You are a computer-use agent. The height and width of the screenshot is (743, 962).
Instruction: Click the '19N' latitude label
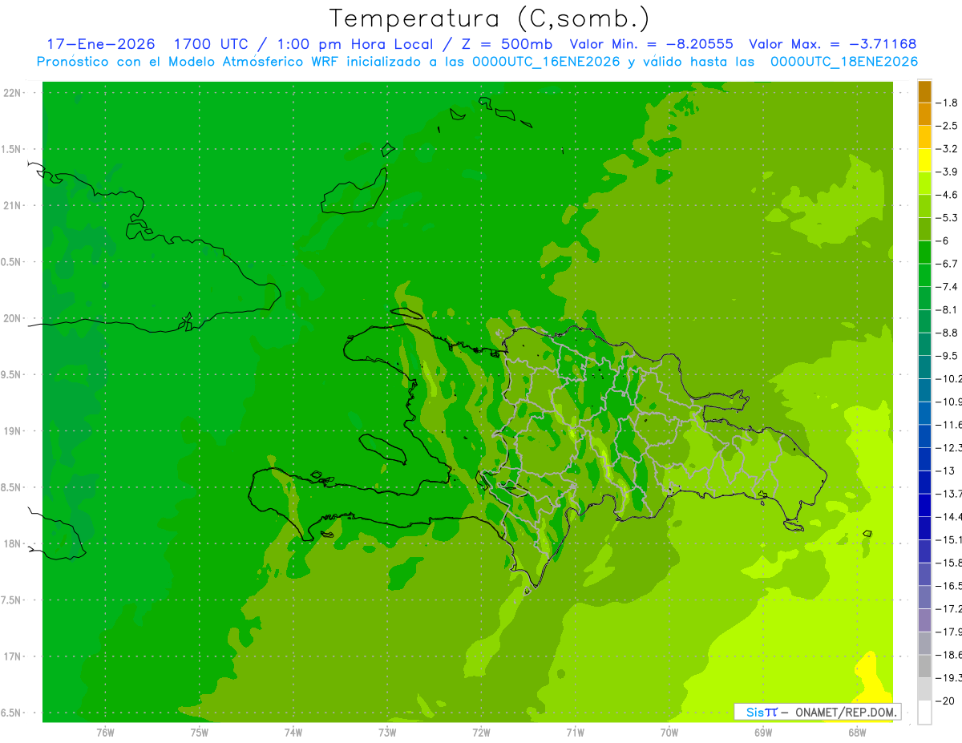[x=12, y=431]
